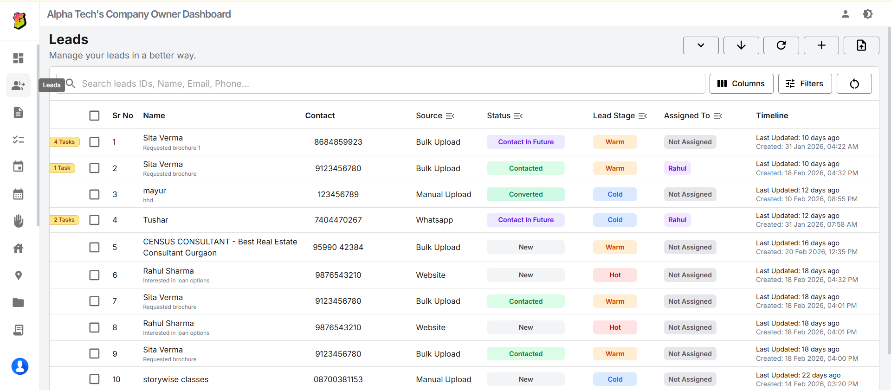Click Warm lead stage in row 9
891x390 pixels.
(615, 354)
